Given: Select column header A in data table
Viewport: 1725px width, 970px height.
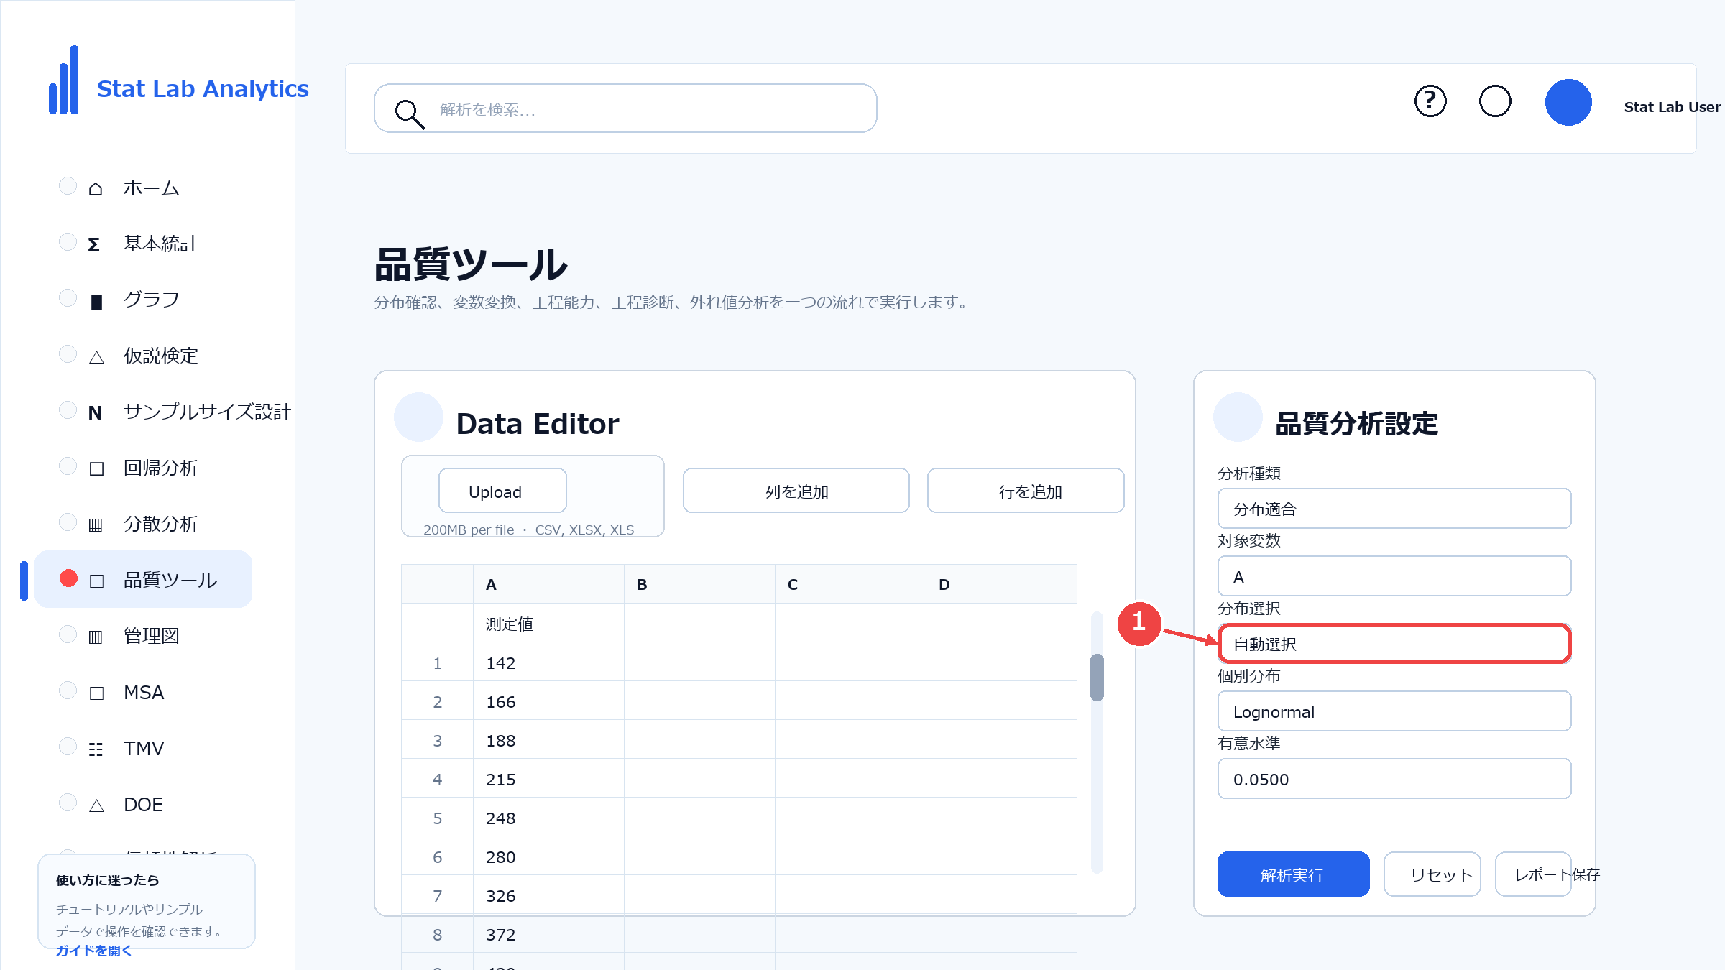Looking at the screenshot, I should 548,584.
